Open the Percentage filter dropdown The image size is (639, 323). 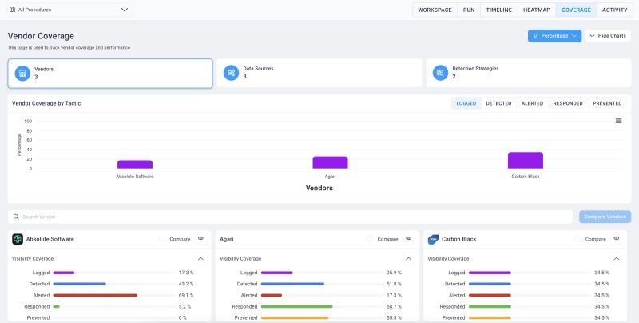554,36
